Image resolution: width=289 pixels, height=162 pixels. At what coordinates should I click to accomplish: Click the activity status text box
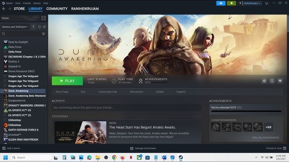(x=126, y=107)
